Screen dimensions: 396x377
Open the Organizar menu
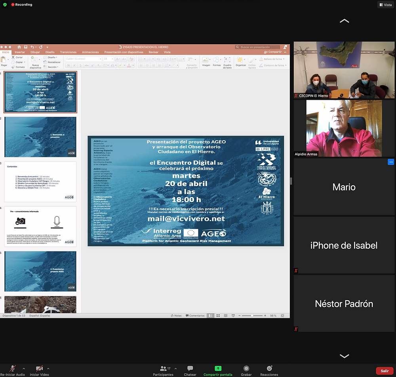coord(241,62)
